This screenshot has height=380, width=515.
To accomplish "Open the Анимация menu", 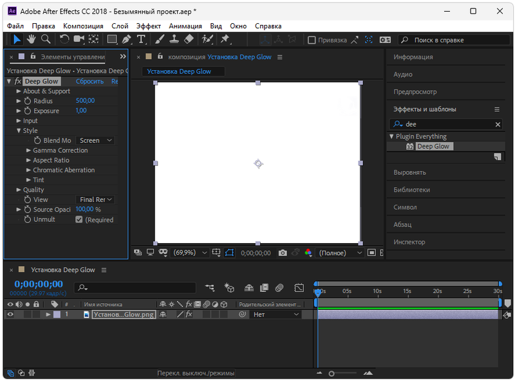I will [185, 26].
